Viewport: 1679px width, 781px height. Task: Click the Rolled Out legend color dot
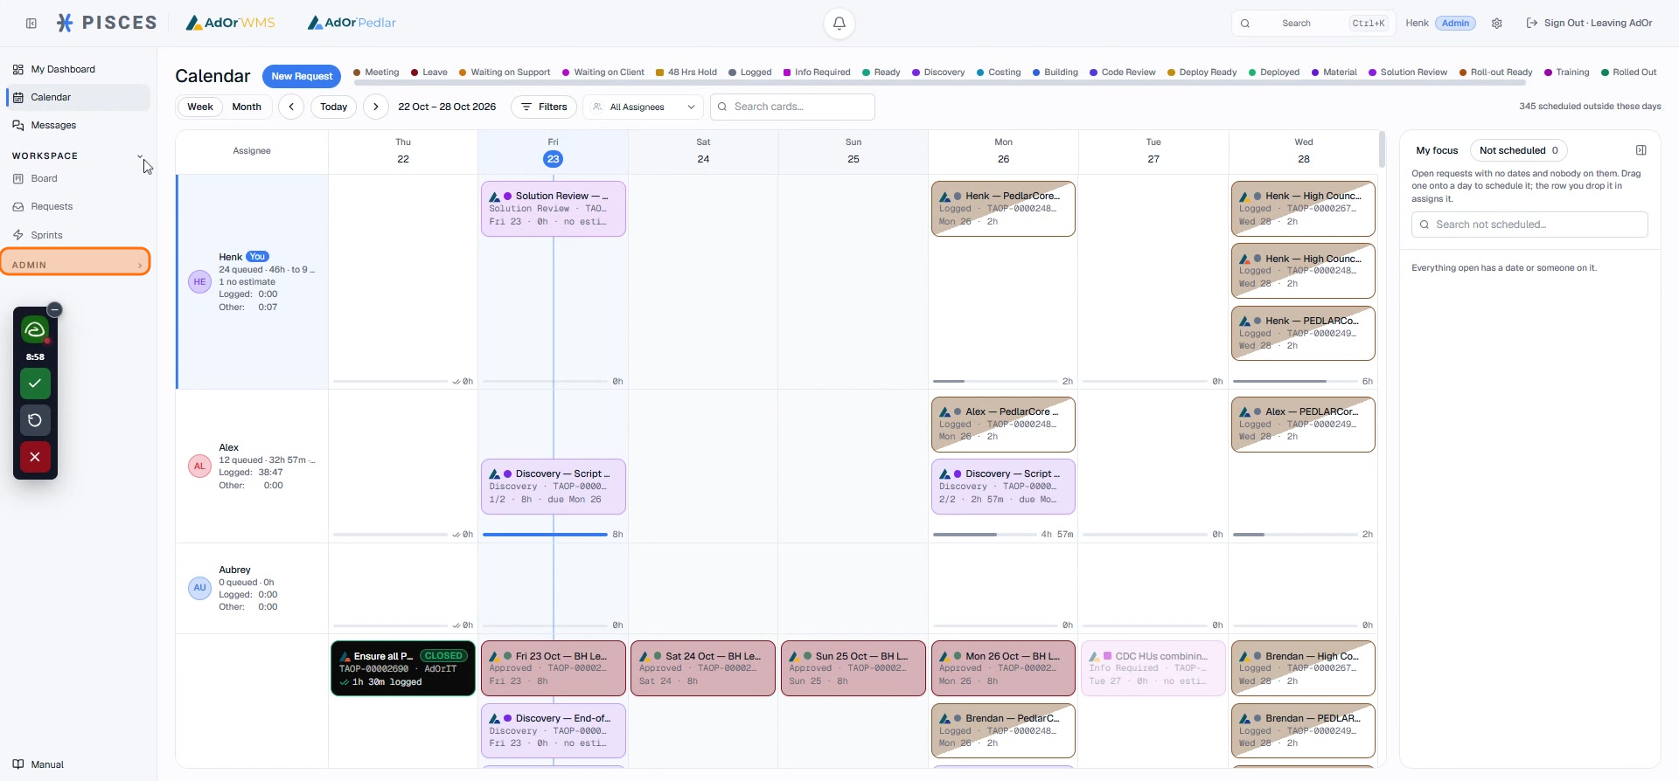(1605, 73)
